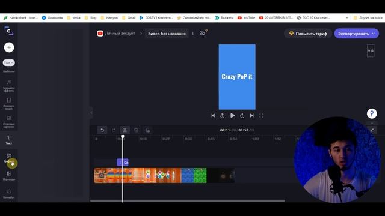The width and height of the screenshot is (385, 216).
Task: Open the Graphics panel in the sidebar
Action: click(x=9, y=158)
